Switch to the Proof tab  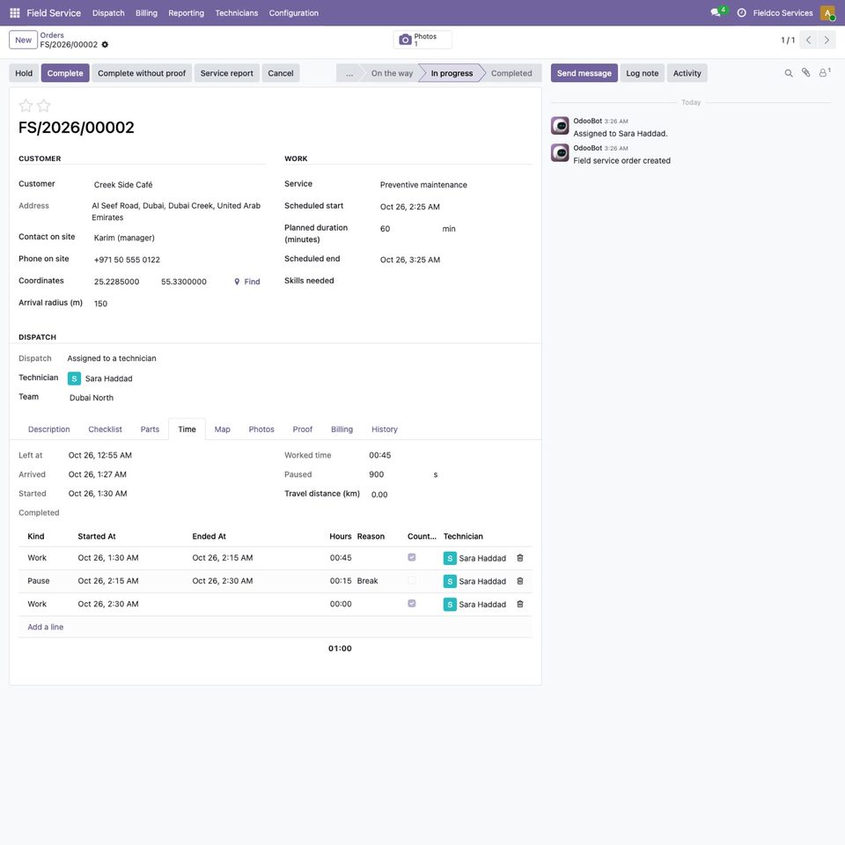pos(302,430)
